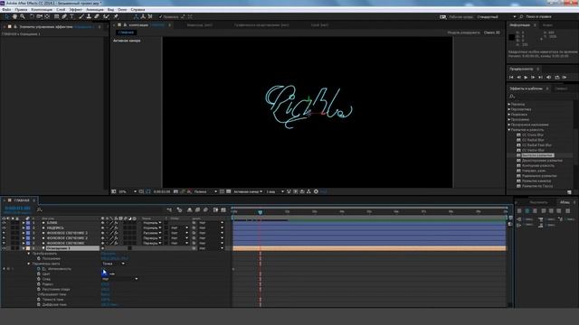Select the Text tool

(72, 16)
